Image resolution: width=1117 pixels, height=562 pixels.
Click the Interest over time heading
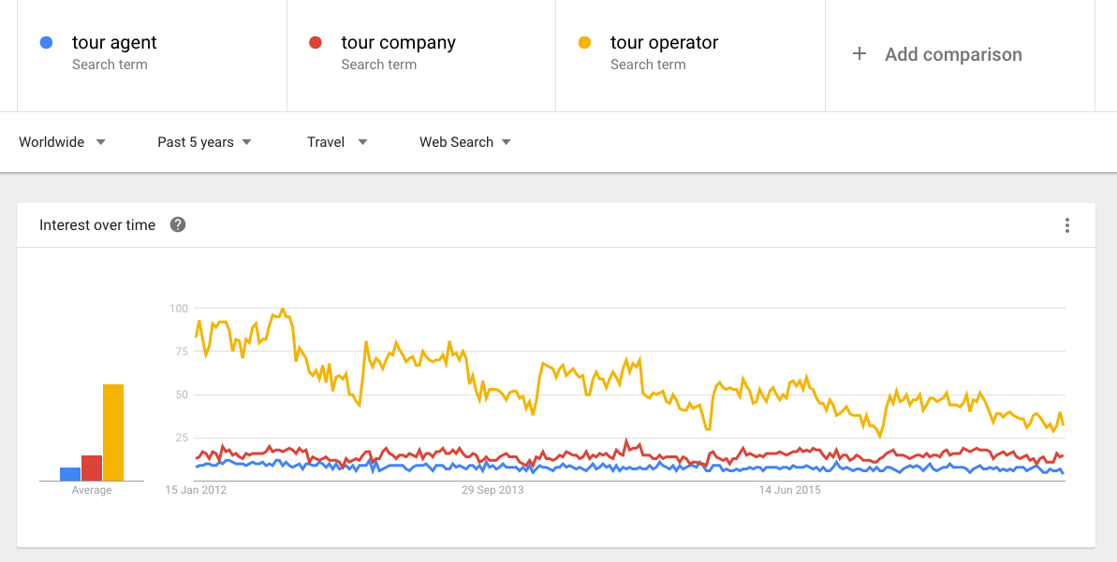[x=97, y=224]
